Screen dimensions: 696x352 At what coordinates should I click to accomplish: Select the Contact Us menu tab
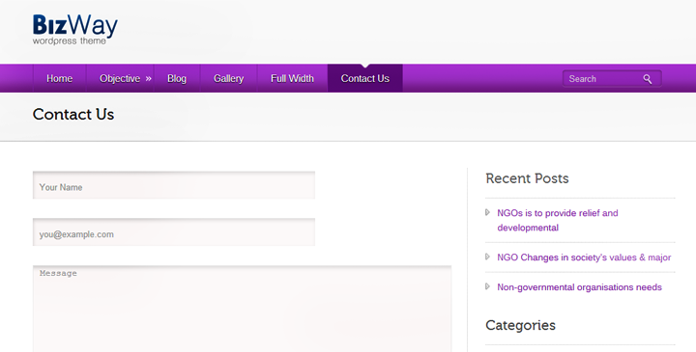point(364,78)
